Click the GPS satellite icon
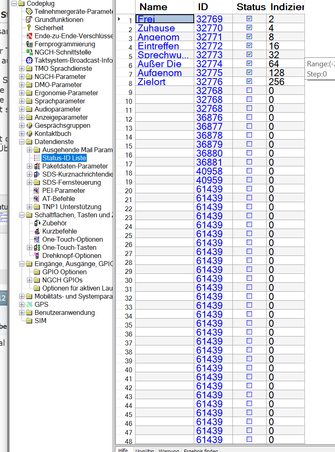Screen dimensions: 335x452 [x=29, y=304]
